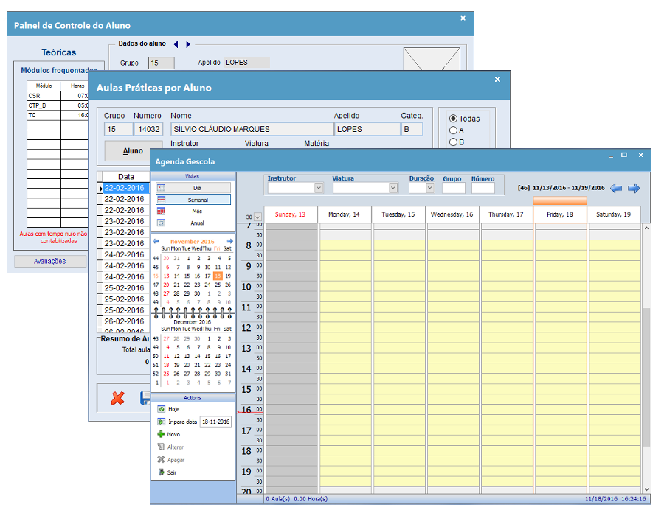This screenshot has height=513, width=664.
Task: Click the Avaliações button
Action: [x=50, y=261]
